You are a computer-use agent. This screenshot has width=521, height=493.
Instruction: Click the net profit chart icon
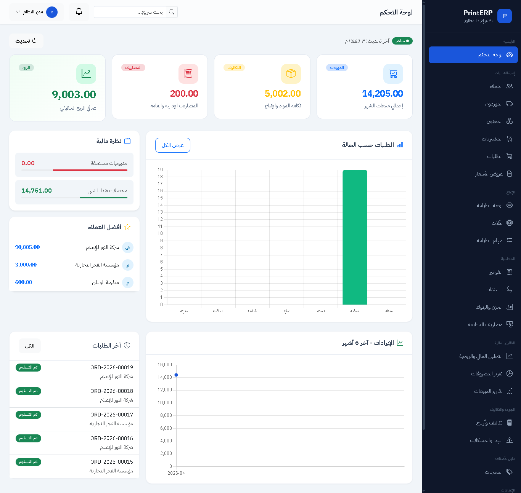tap(86, 74)
